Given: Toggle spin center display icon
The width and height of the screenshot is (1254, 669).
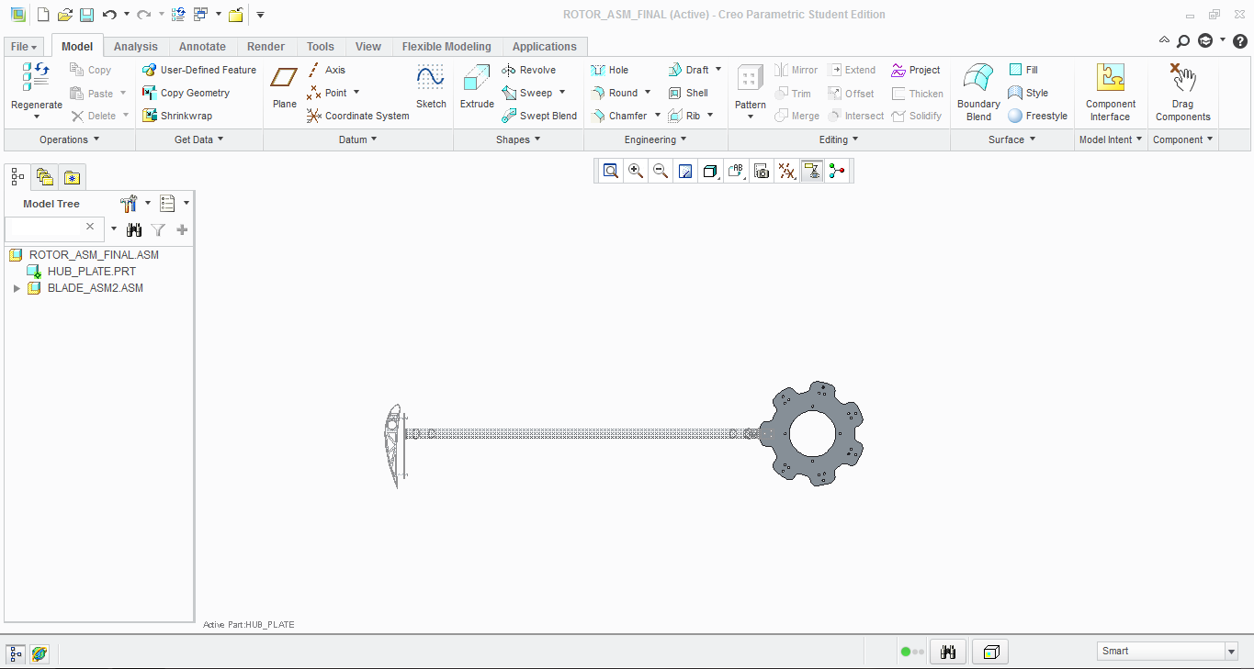Looking at the screenshot, I should tap(836, 171).
